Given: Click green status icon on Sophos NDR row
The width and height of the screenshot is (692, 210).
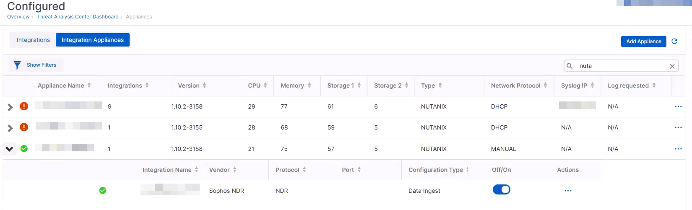Looking at the screenshot, I should pyautogui.click(x=102, y=191).
